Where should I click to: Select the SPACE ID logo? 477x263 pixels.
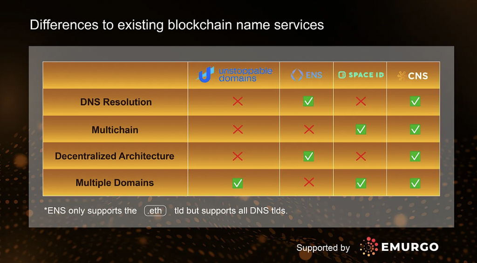pos(361,75)
